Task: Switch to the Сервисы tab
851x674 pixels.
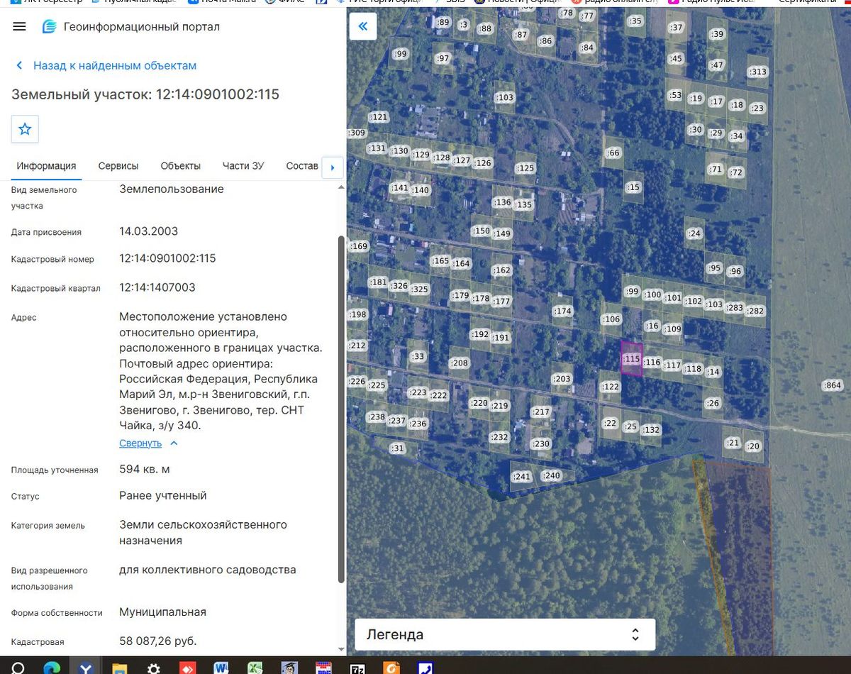Action: tap(118, 165)
